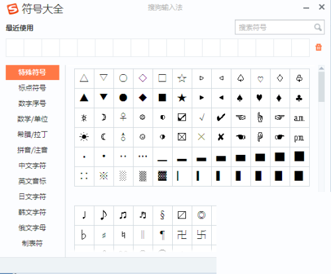Click the symbol list vertical scrollbar thumb
The height and width of the screenshot is (274, 331).
[322, 87]
